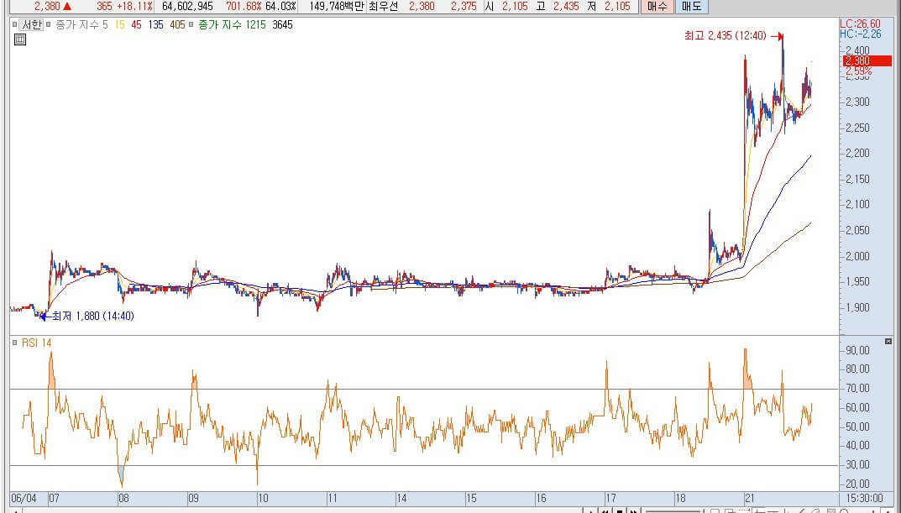Click the 15 date label on time axis

pos(471,498)
